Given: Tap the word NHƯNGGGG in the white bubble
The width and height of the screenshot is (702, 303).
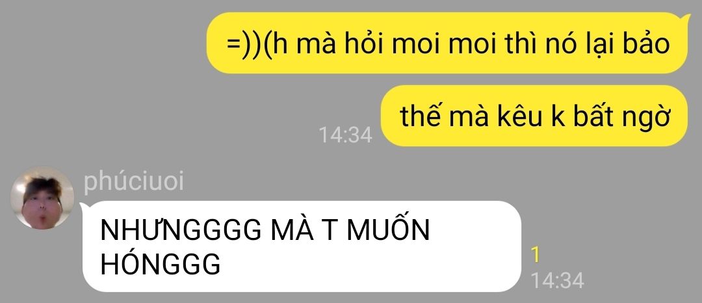Looking at the screenshot, I should 181,230.
